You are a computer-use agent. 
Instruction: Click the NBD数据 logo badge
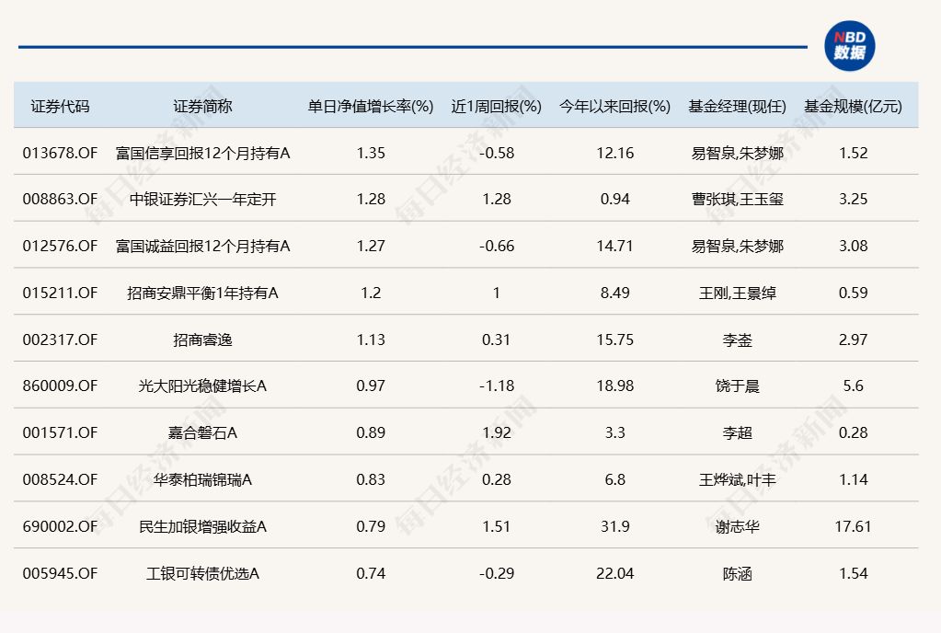click(x=849, y=46)
